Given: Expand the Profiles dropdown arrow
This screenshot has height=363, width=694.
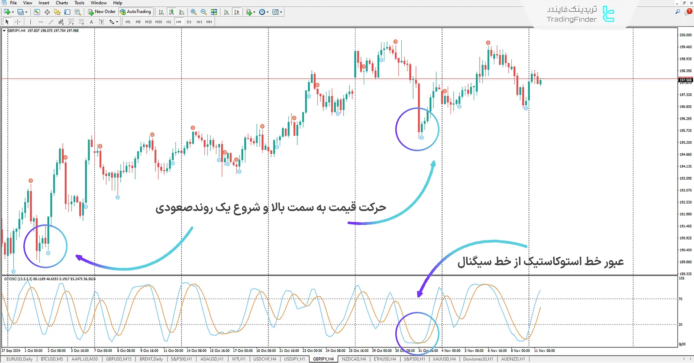Looking at the screenshot, I should point(26,12).
